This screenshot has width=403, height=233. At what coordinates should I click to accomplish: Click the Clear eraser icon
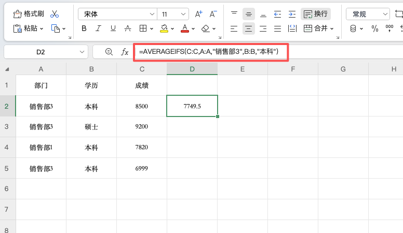[x=205, y=28]
